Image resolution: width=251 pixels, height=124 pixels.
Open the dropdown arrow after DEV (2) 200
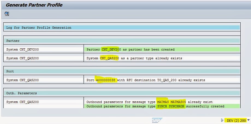[249, 120]
